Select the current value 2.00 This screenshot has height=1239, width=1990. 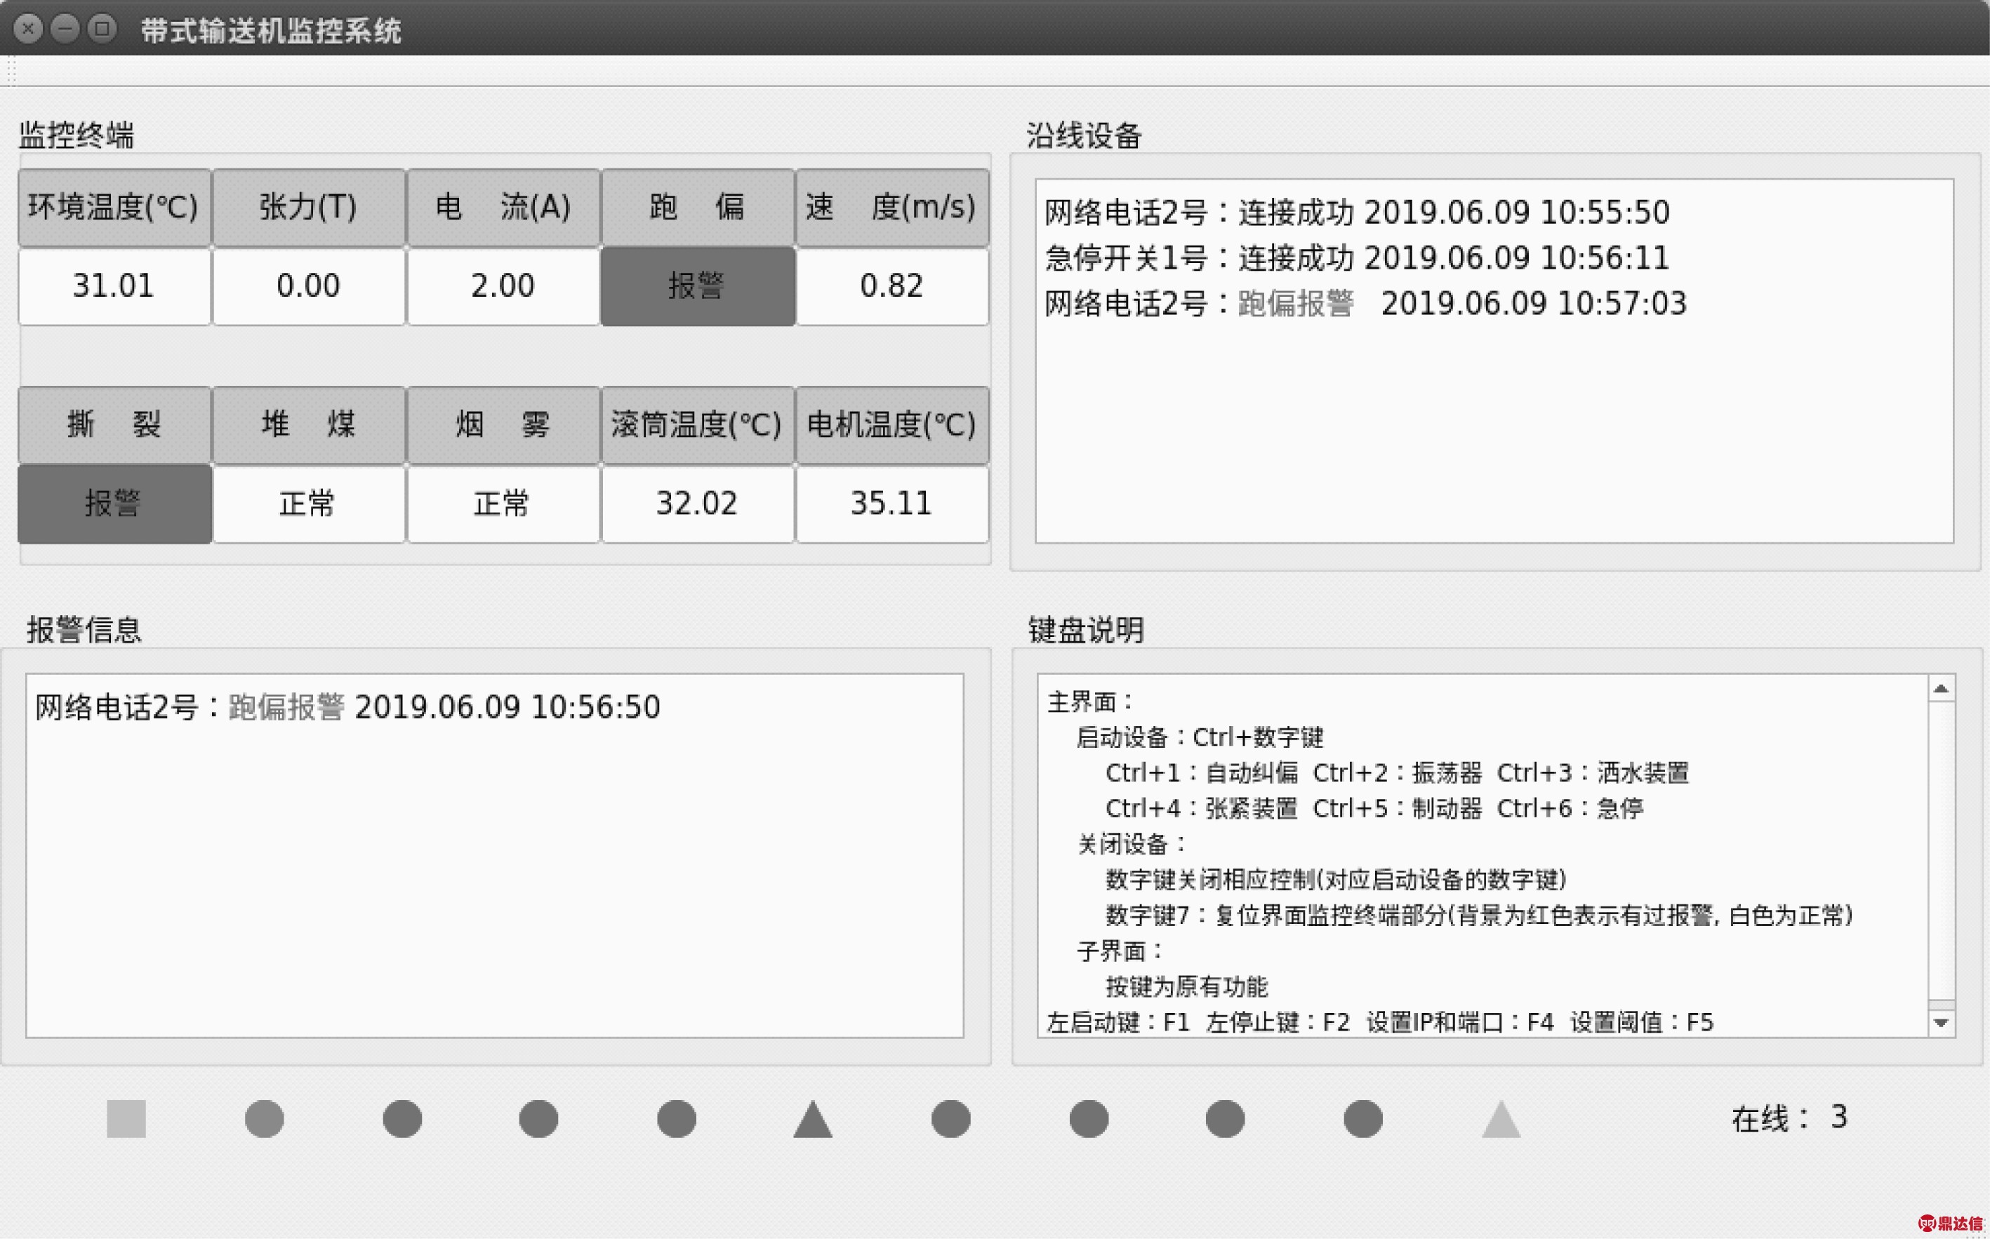[x=503, y=286]
